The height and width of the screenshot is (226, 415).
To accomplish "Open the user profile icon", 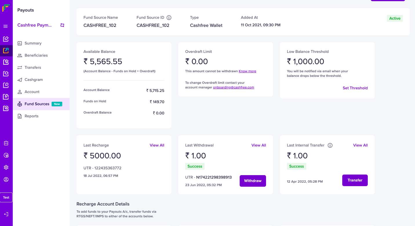I will click(6, 179).
